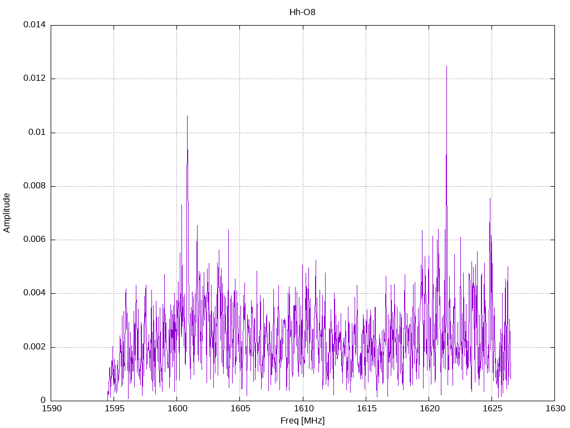The width and height of the screenshot is (570, 428).
Task: Click x-axis tick label 1595
Action: (115, 408)
